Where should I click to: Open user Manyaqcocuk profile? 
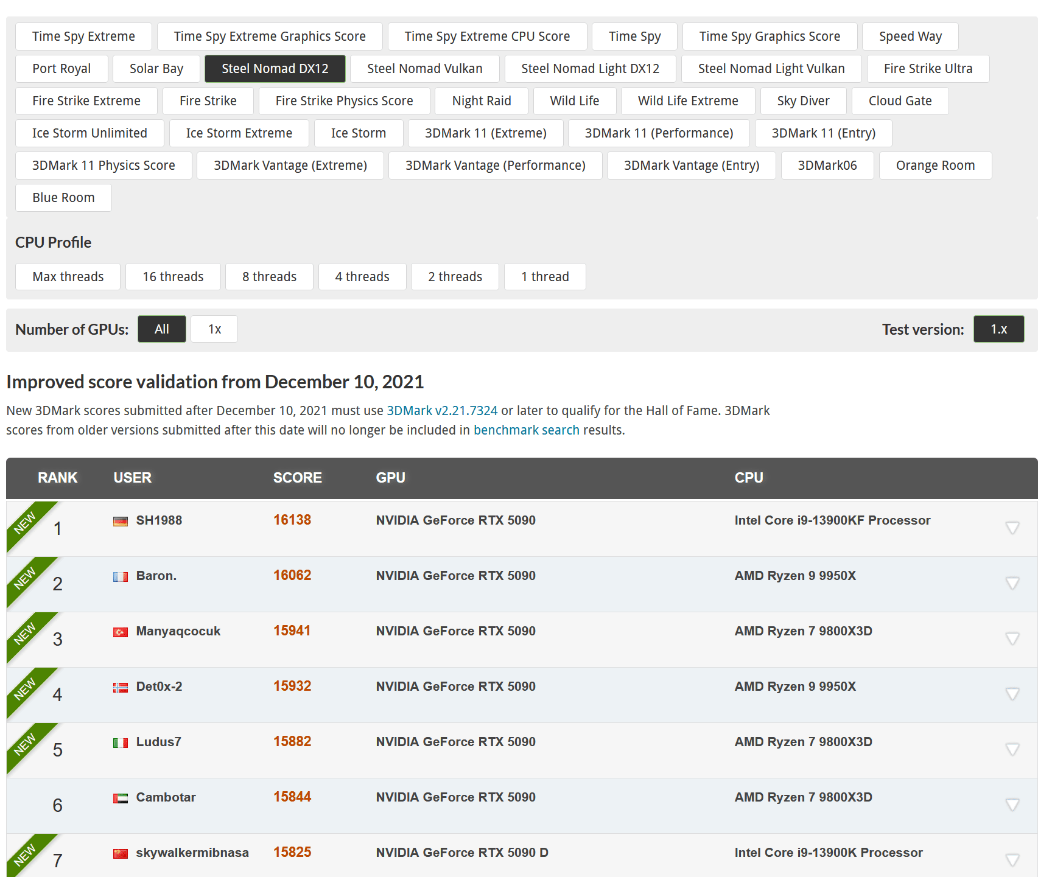click(x=178, y=631)
